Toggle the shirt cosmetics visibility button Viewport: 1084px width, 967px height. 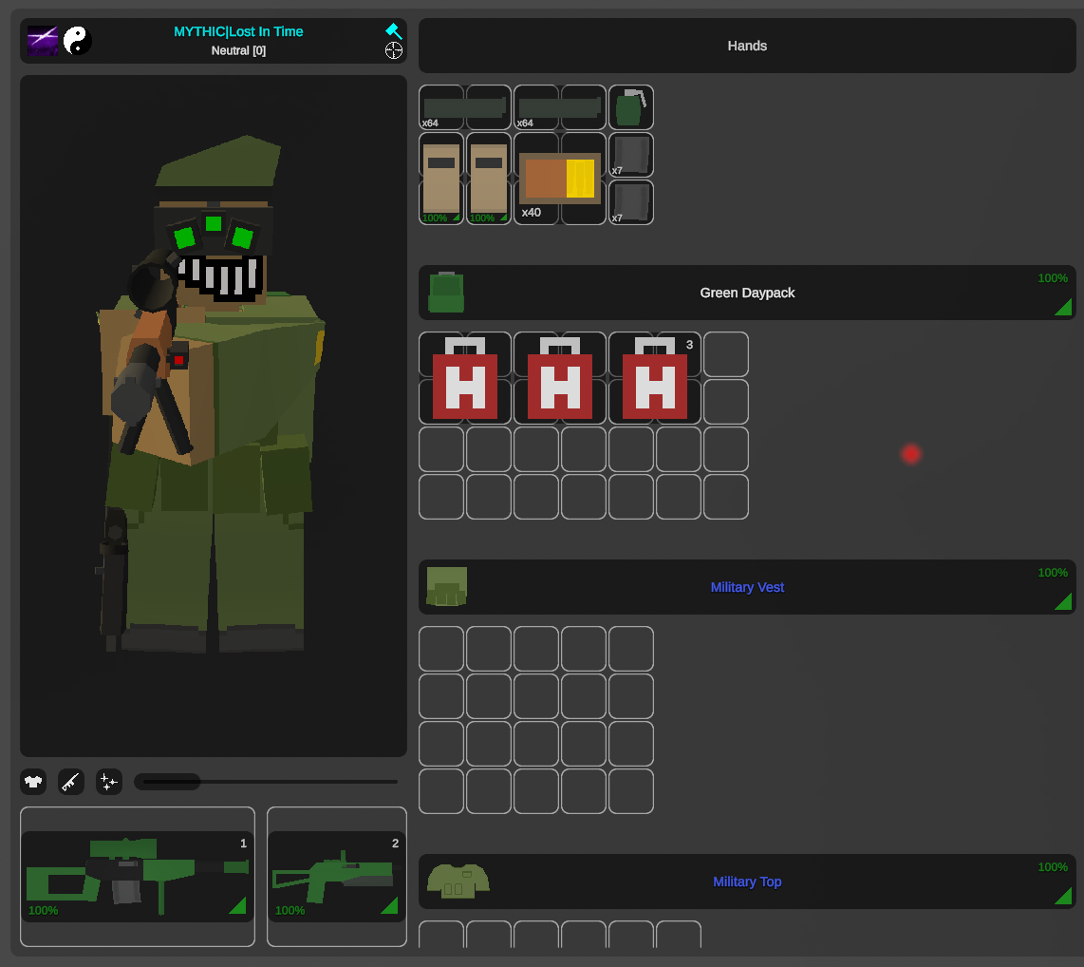[33, 782]
